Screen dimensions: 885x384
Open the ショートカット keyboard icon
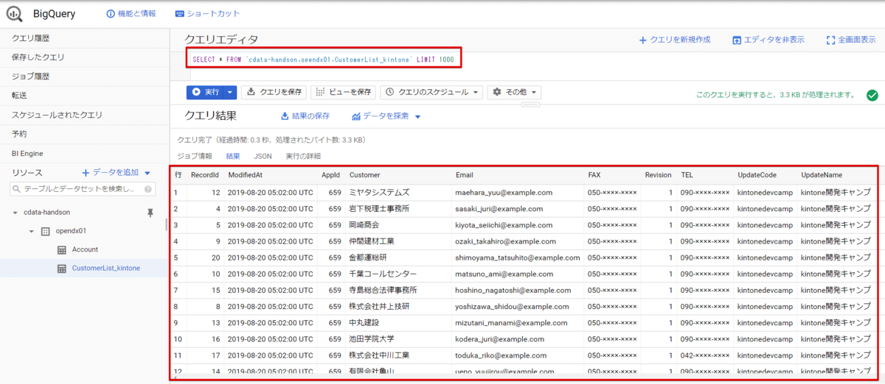(x=180, y=14)
